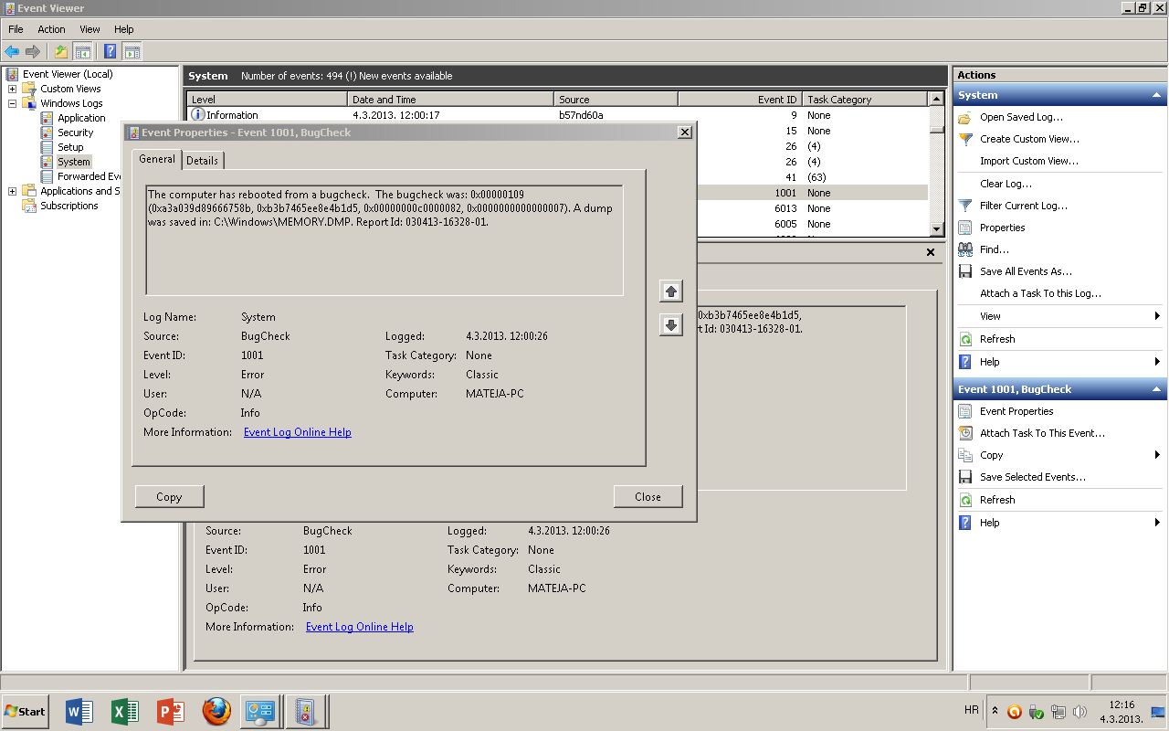
Task: Click the Back arrow toolbar icon
Action: click(12, 52)
